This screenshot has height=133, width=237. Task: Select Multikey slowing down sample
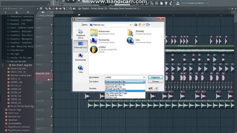[x=20, y=75]
